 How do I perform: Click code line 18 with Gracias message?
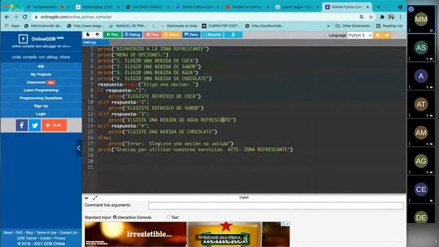coord(195,150)
